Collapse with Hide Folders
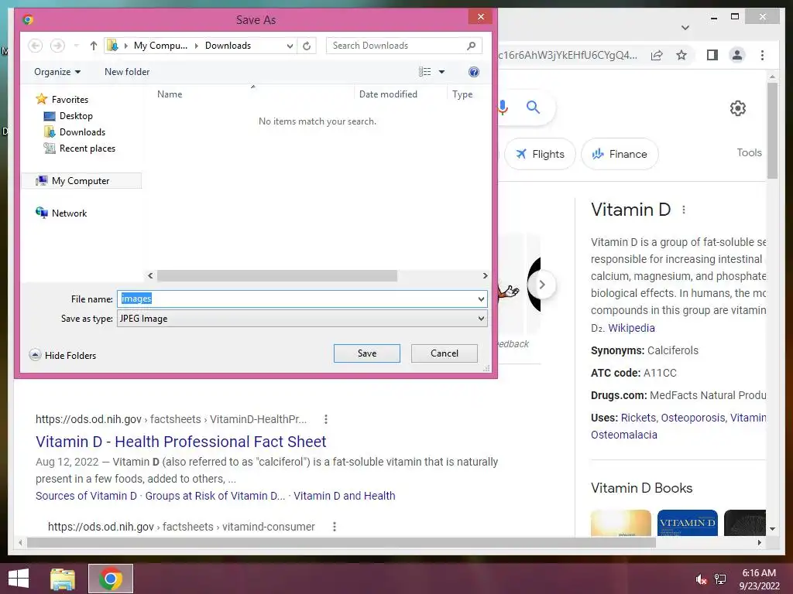The image size is (793, 594). point(63,355)
